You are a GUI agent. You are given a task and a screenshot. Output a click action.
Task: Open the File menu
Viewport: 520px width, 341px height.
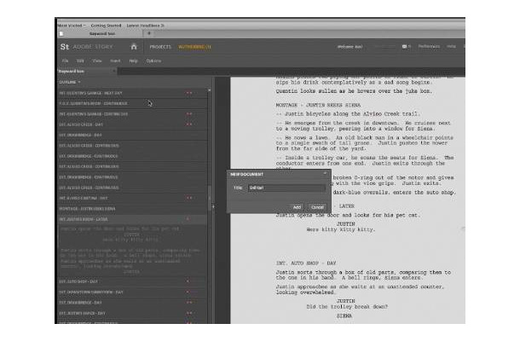pos(65,61)
